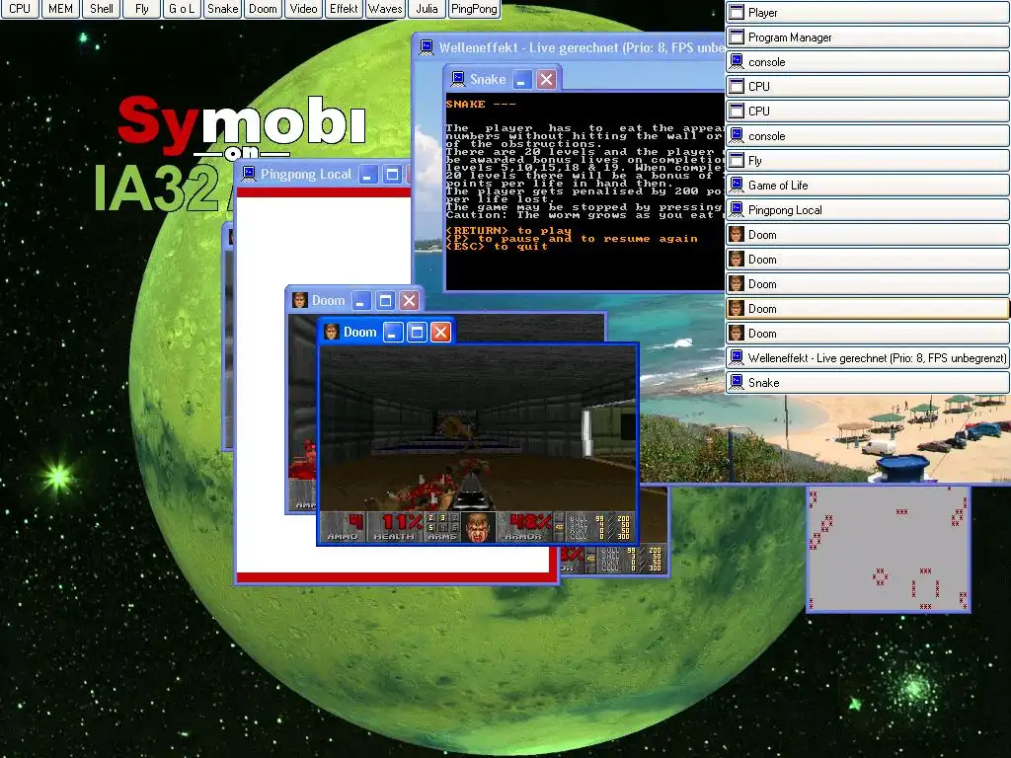Minimize the back Doom window

(361, 300)
